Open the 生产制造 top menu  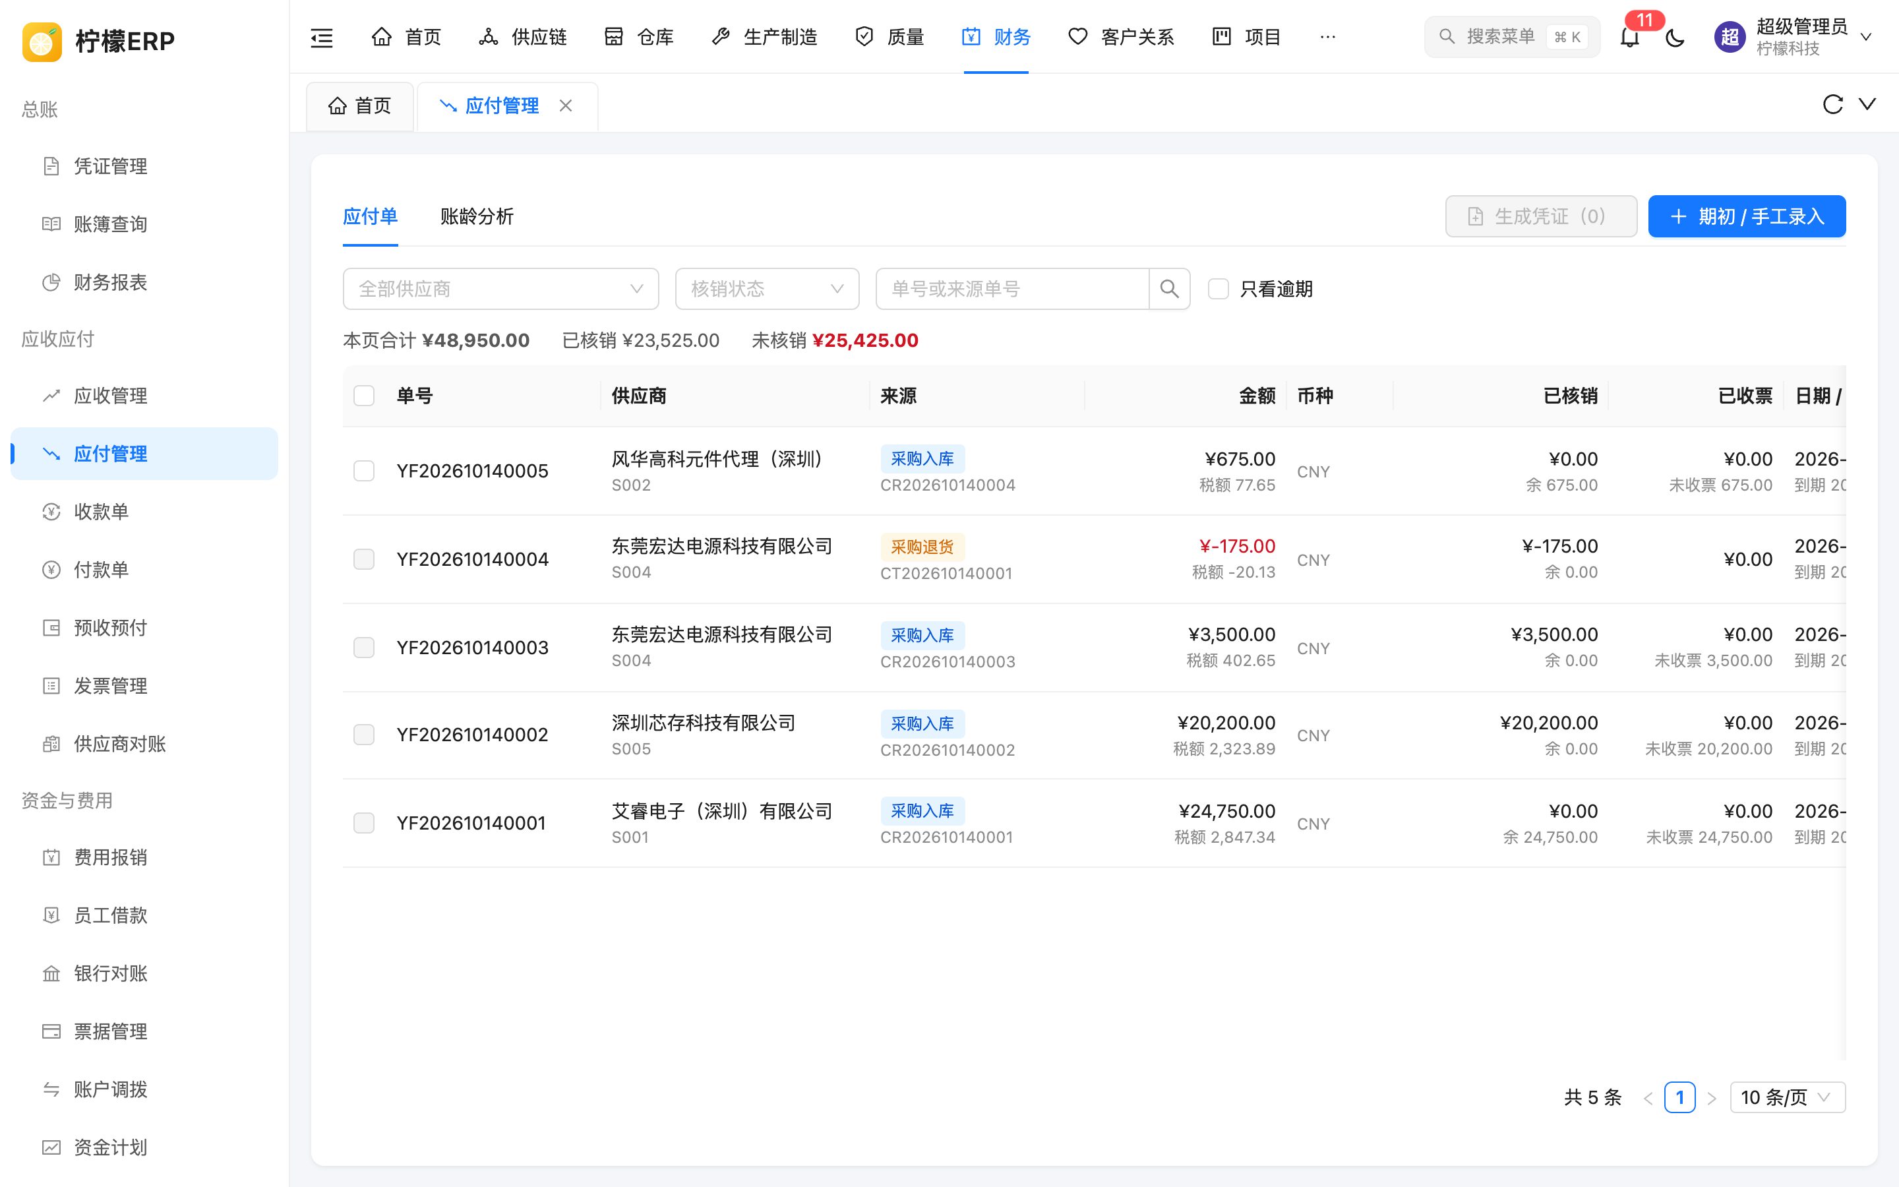(764, 37)
